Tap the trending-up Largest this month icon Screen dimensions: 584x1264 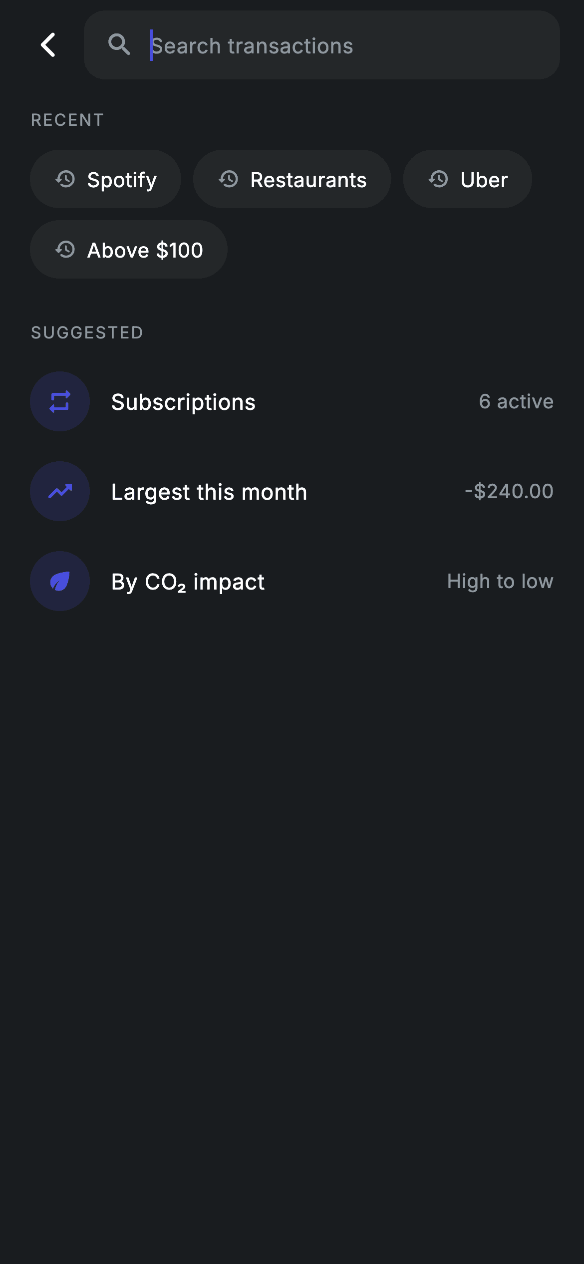60,491
